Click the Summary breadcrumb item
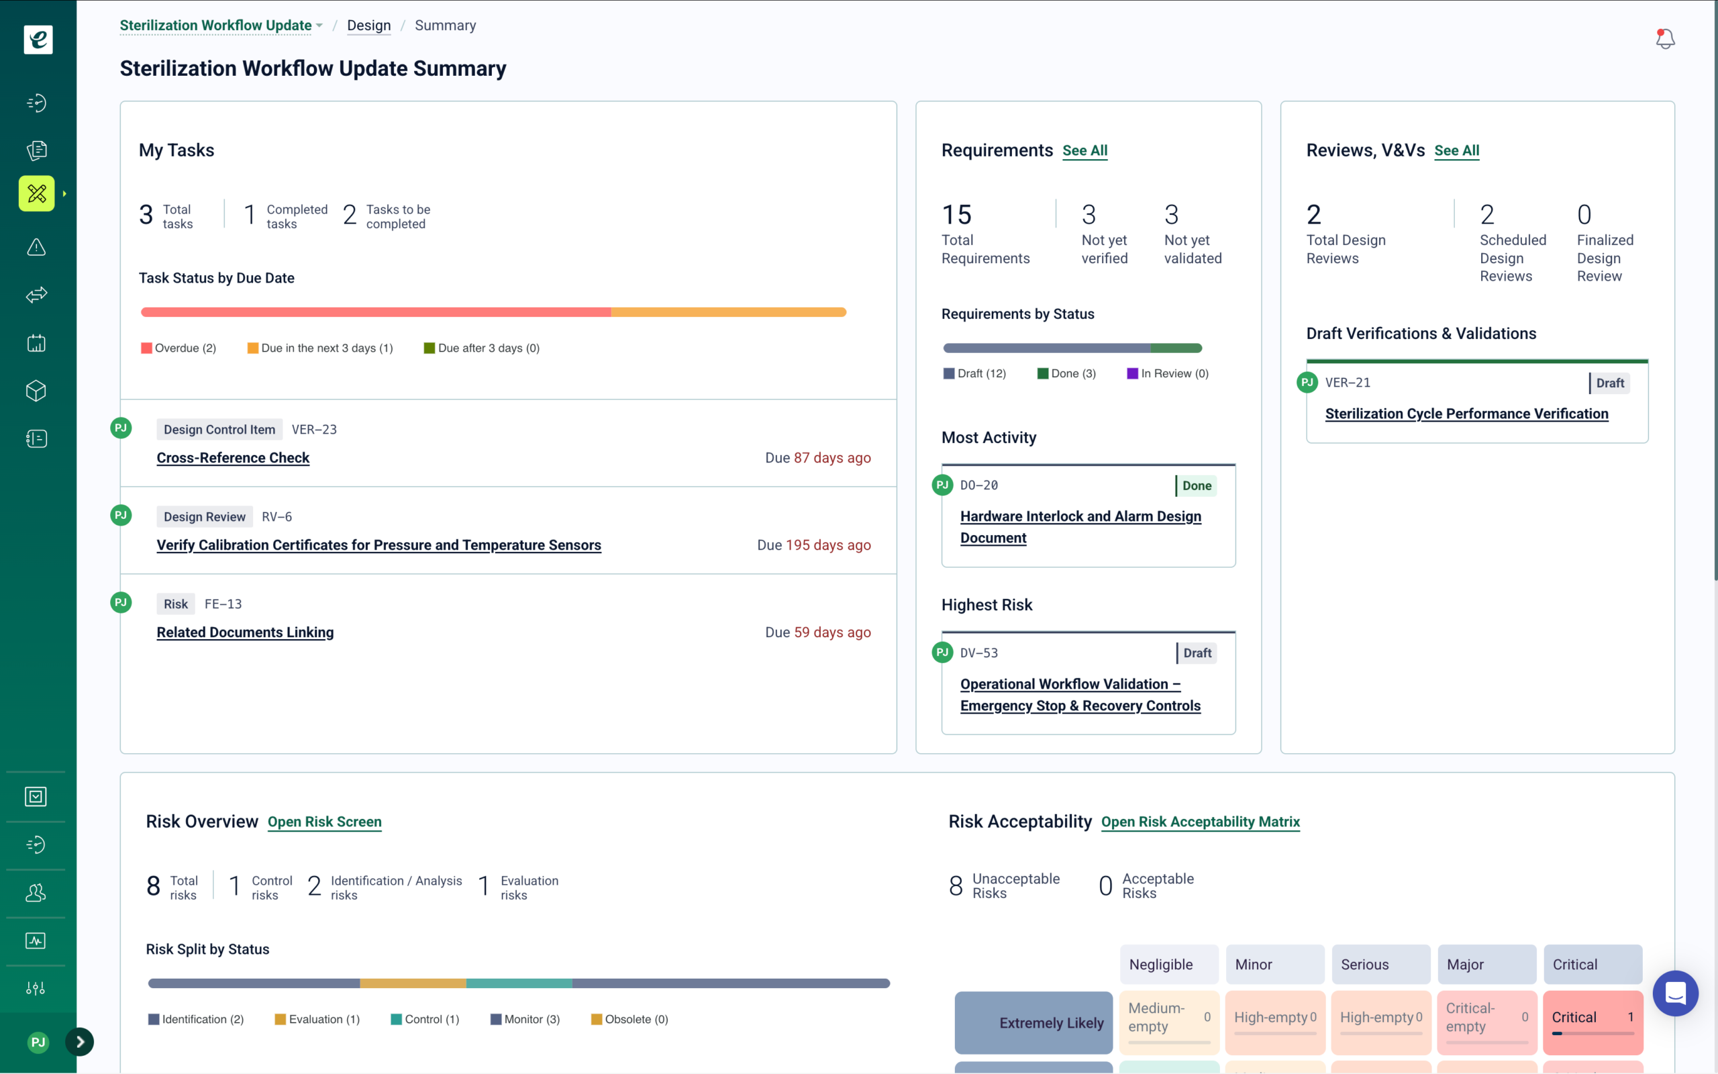The height and width of the screenshot is (1074, 1718). click(x=445, y=26)
